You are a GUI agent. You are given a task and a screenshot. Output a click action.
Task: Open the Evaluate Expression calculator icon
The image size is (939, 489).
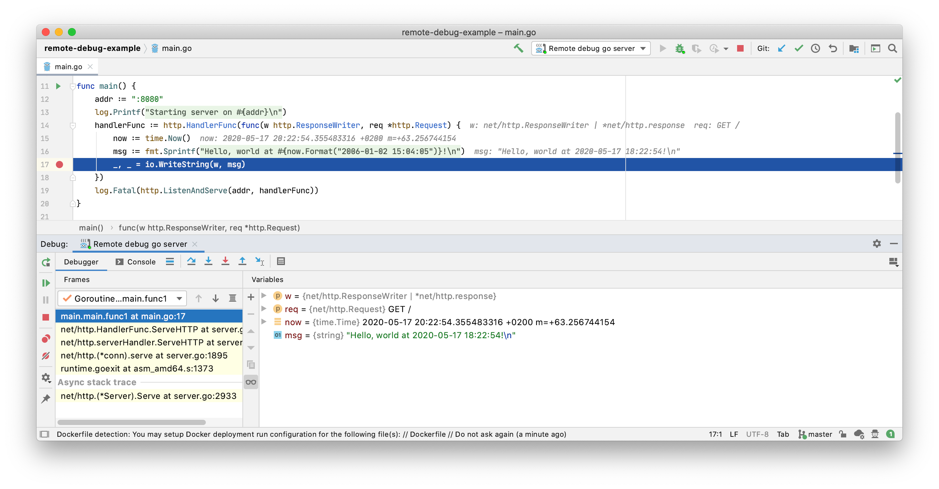coord(281,261)
